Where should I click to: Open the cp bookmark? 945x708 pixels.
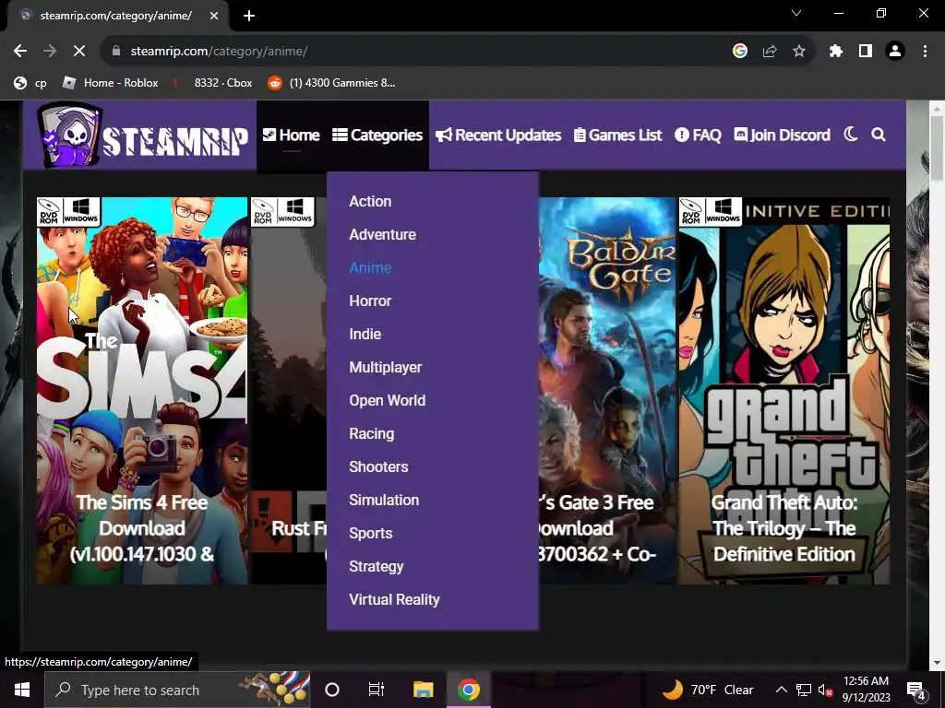(30, 83)
